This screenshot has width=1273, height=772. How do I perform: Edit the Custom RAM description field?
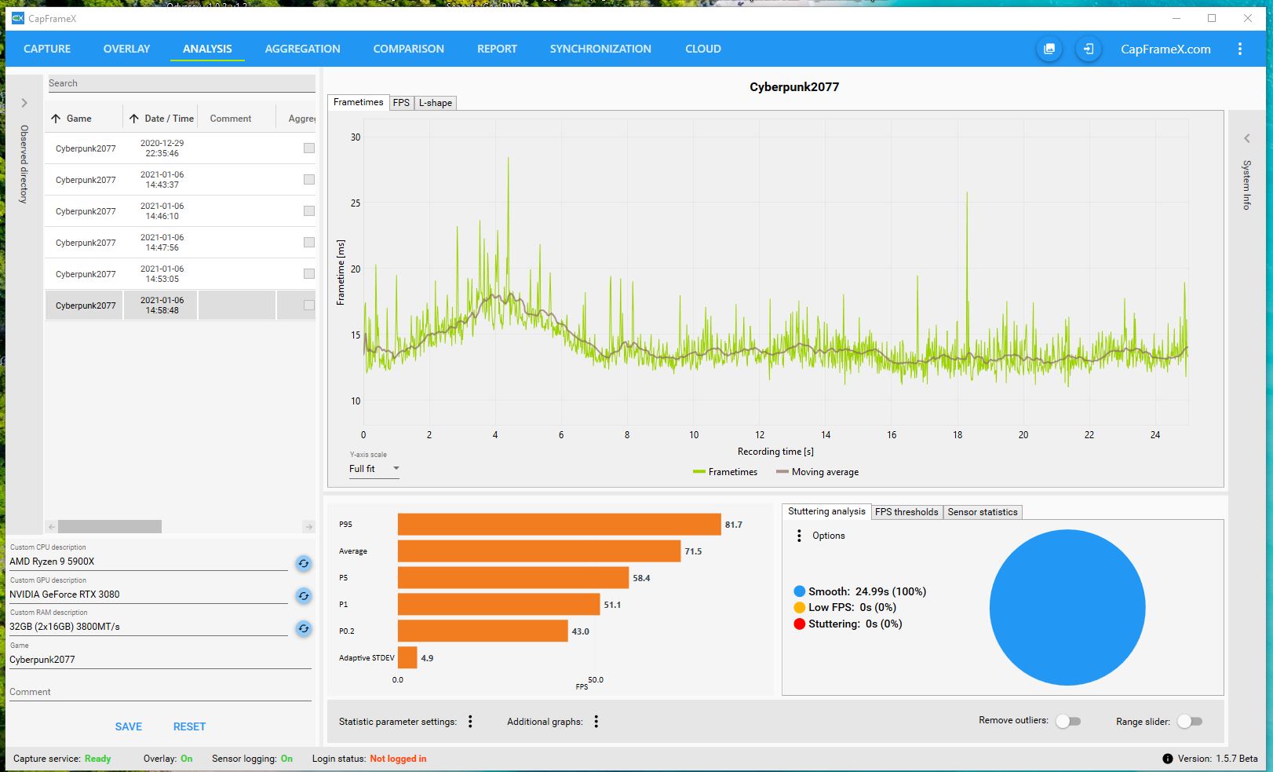click(148, 627)
